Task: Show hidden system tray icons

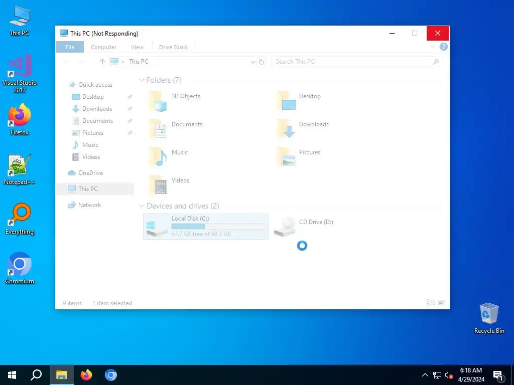Action: click(x=425, y=375)
